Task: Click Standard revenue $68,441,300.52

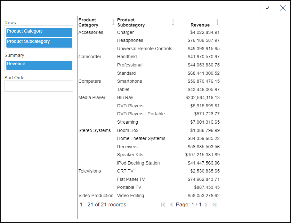Action: pyautogui.click(x=204, y=73)
